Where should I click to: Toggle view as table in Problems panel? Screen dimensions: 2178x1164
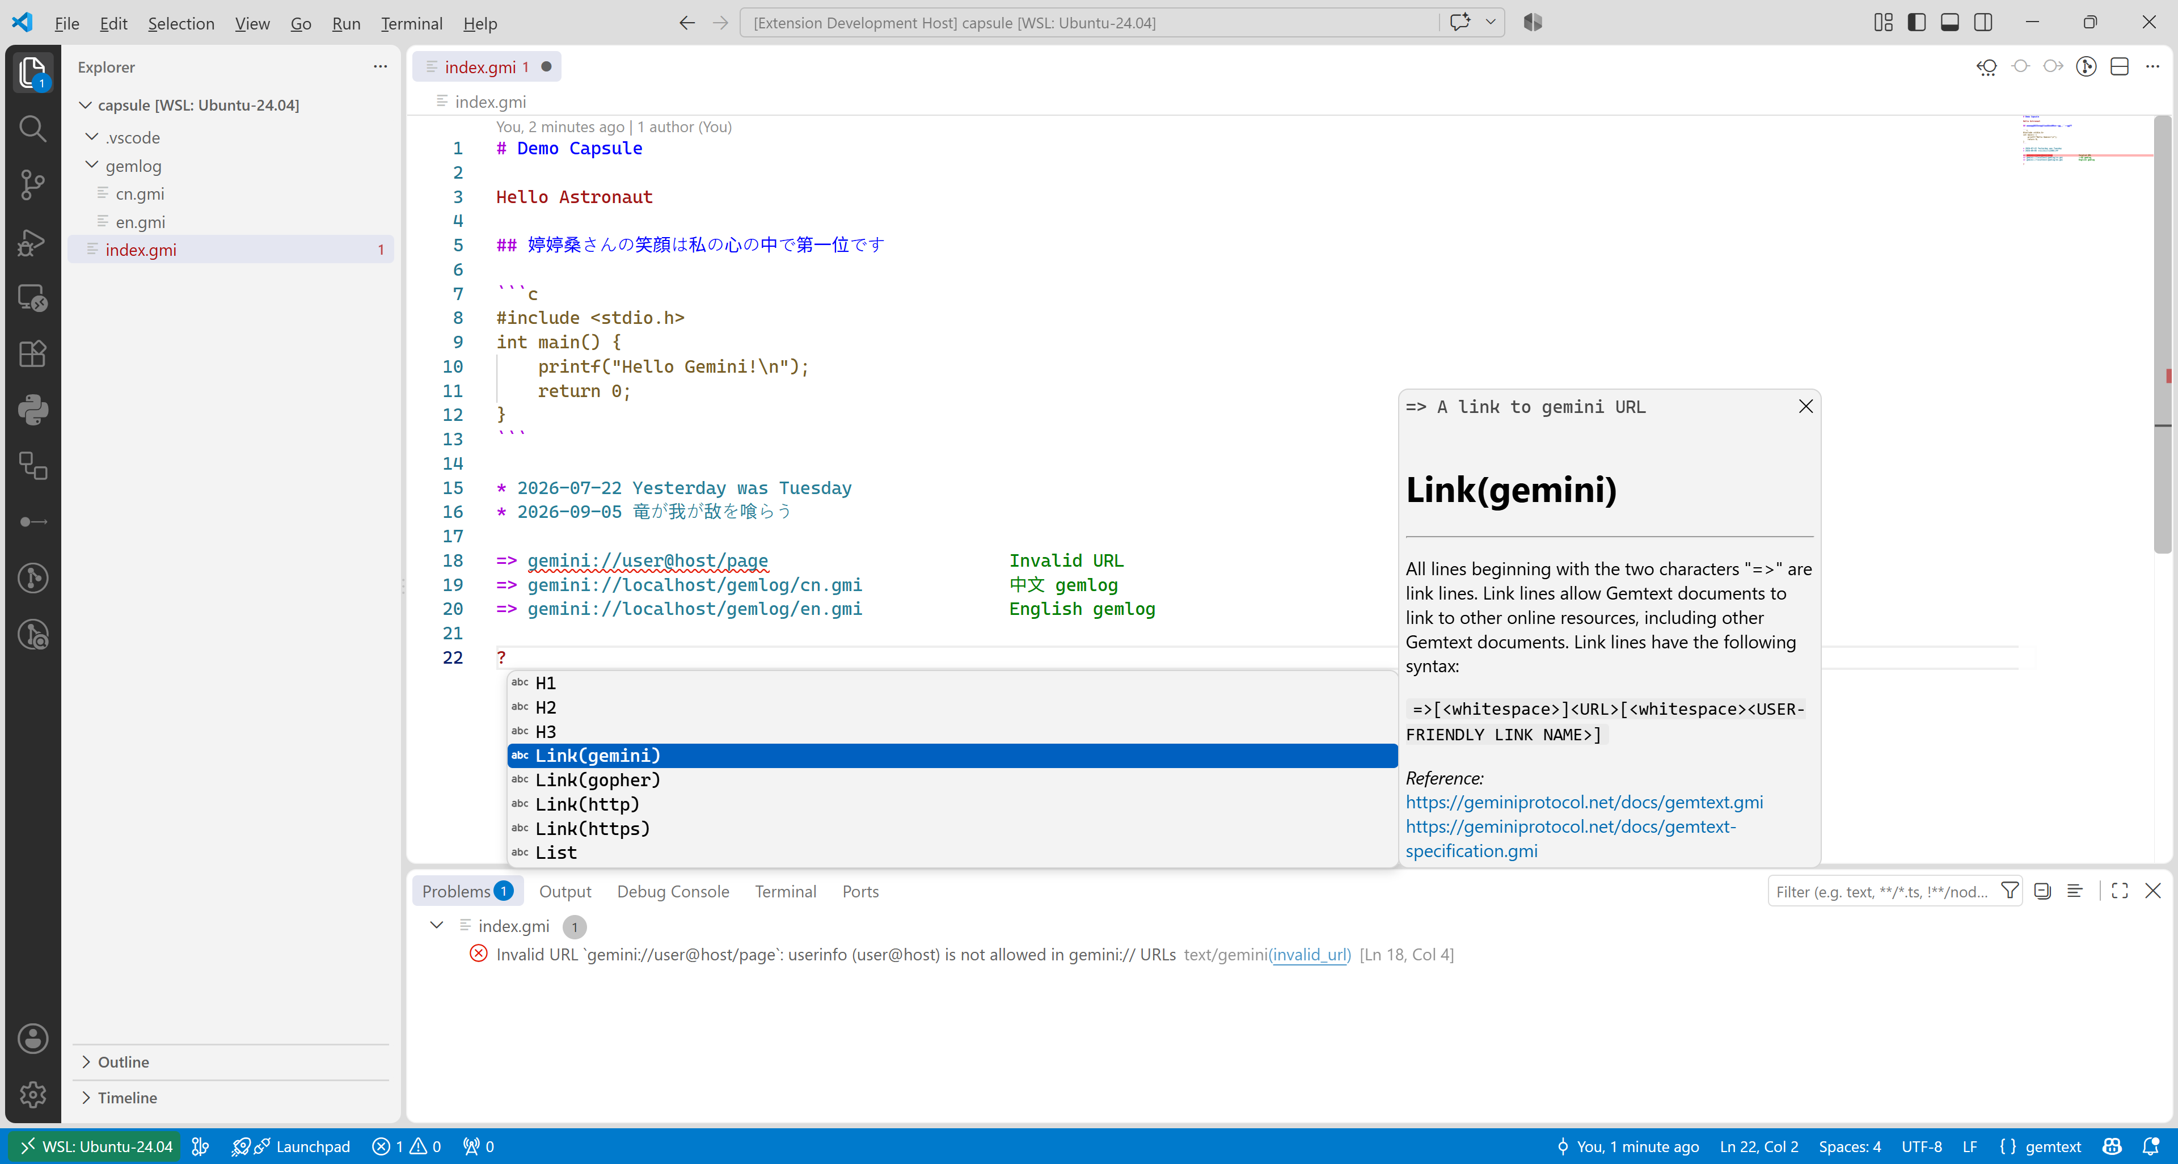[2075, 891]
